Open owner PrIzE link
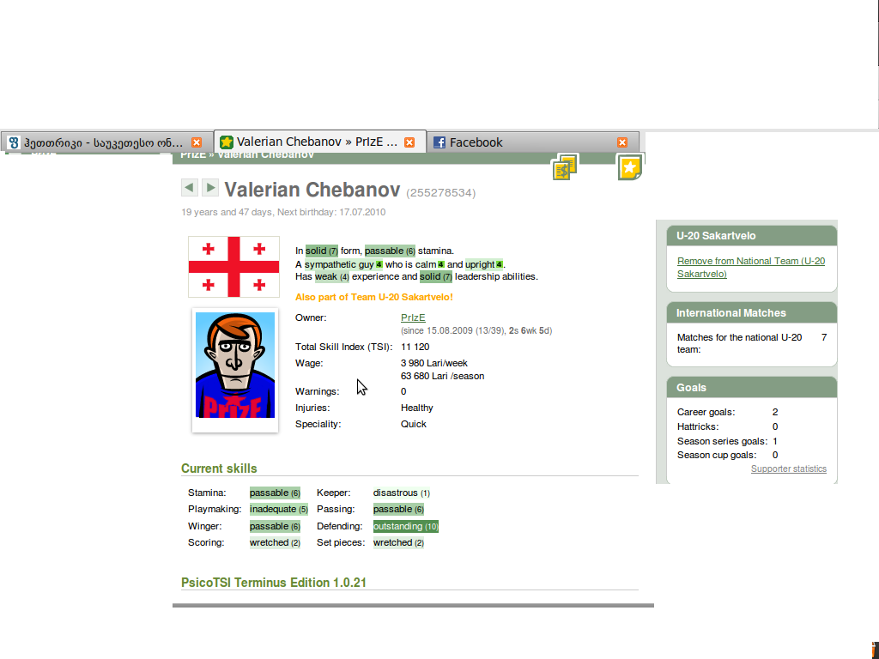The width and height of the screenshot is (879, 659). (413, 317)
